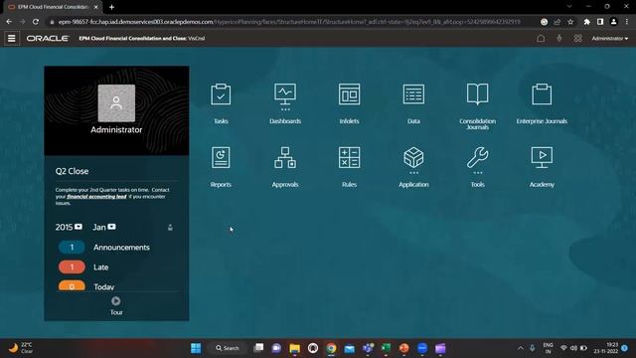Open Excel from the taskbar
The image size is (636, 358).
click(x=386, y=348)
